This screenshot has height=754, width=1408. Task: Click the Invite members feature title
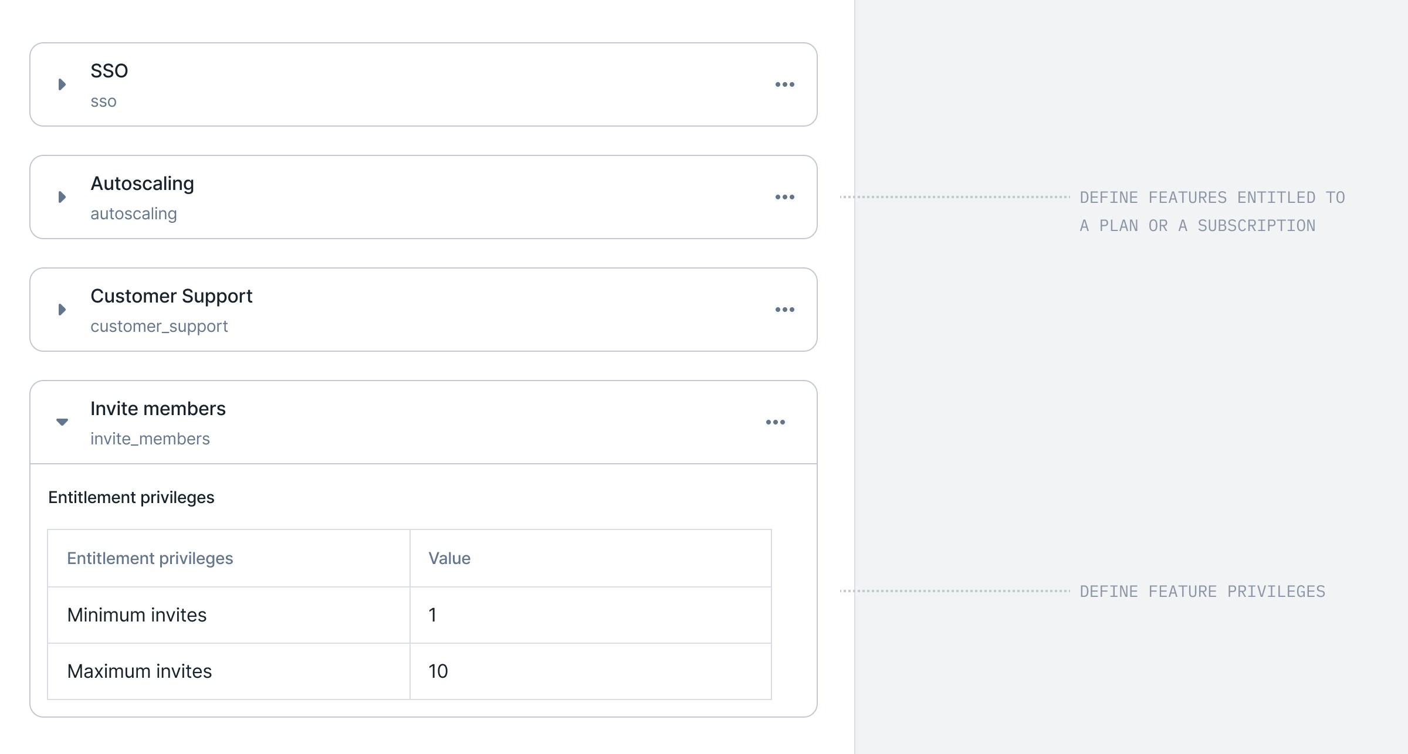158,409
